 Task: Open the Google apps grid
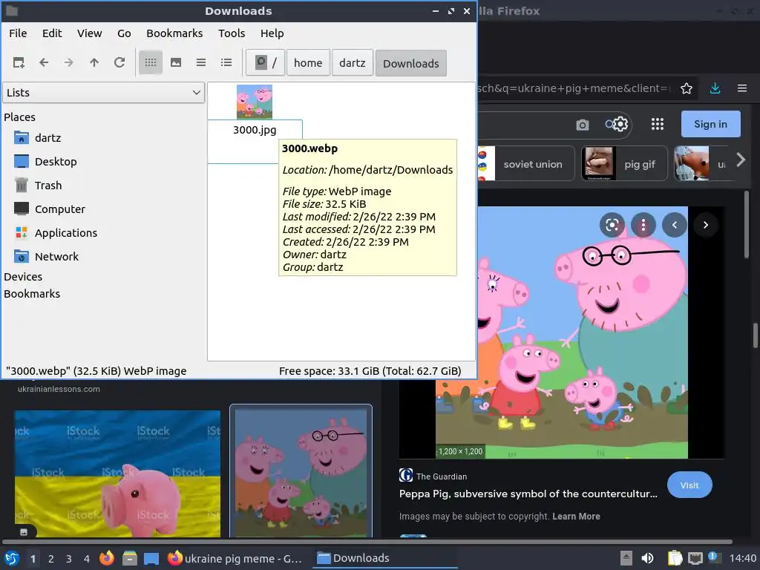tap(658, 125)
